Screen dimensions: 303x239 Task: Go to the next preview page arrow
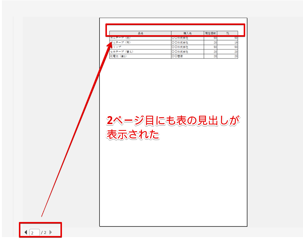point(51,232)
